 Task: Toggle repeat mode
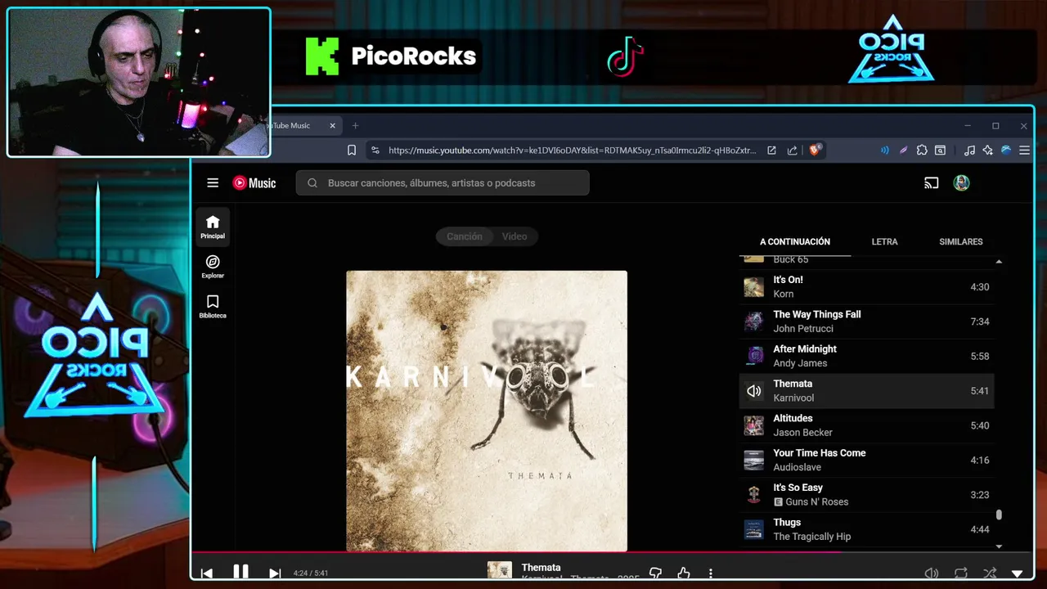[x=960, y=573]
